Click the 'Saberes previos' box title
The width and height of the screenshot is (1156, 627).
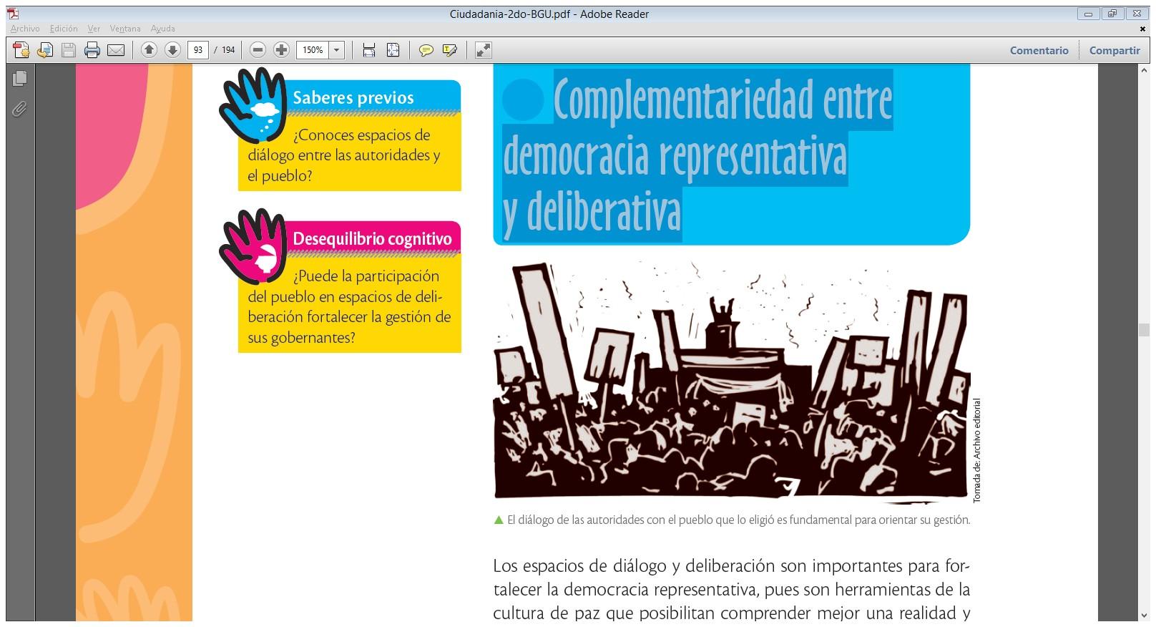[x=353, y=97]
